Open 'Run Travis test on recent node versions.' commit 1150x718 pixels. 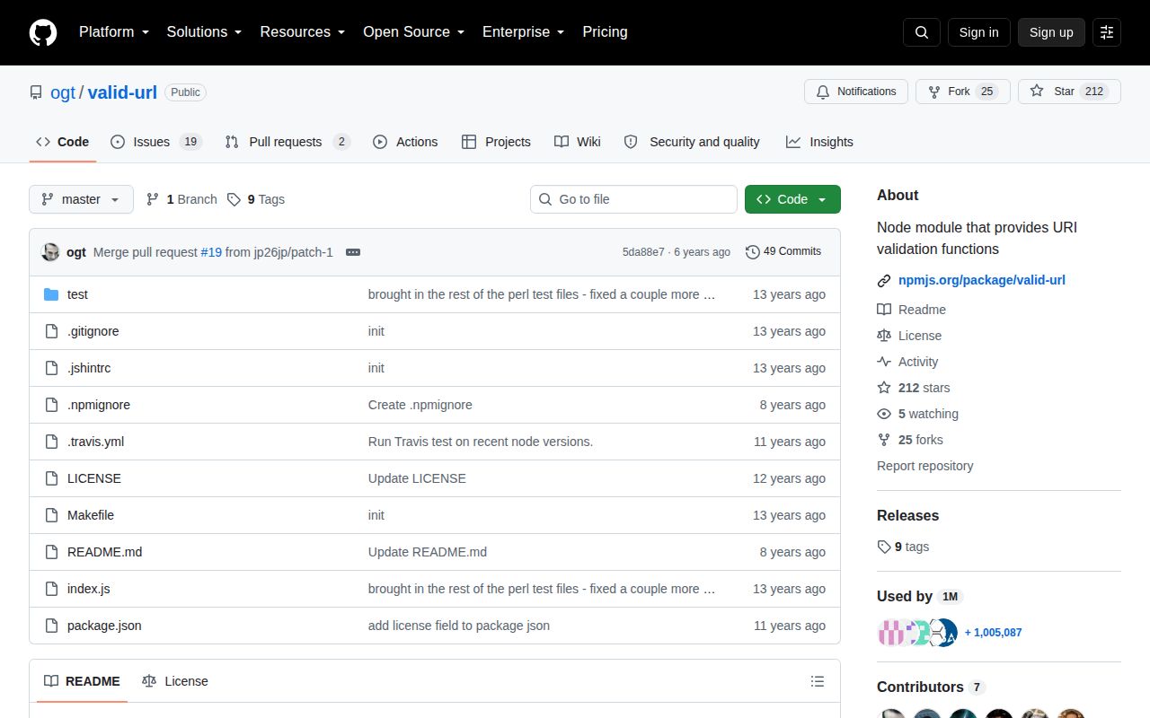tap(481, 442)
